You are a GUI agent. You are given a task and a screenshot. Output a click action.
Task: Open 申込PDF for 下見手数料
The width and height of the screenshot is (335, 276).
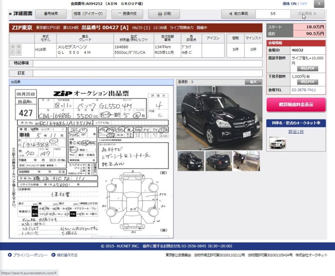[x=308, y=82]
